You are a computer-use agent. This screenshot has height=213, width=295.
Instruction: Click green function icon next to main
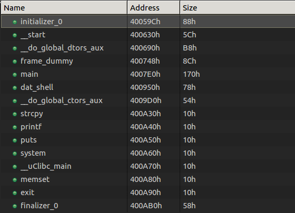point(15,75)
